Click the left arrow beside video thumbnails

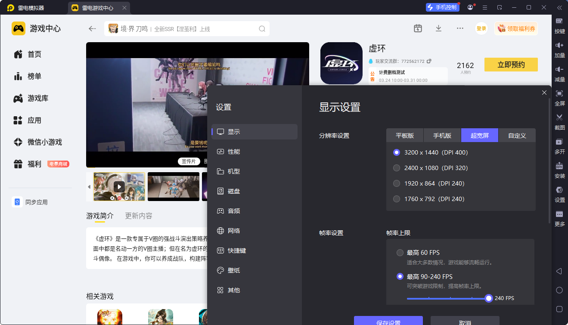click(x=89, y=187)
